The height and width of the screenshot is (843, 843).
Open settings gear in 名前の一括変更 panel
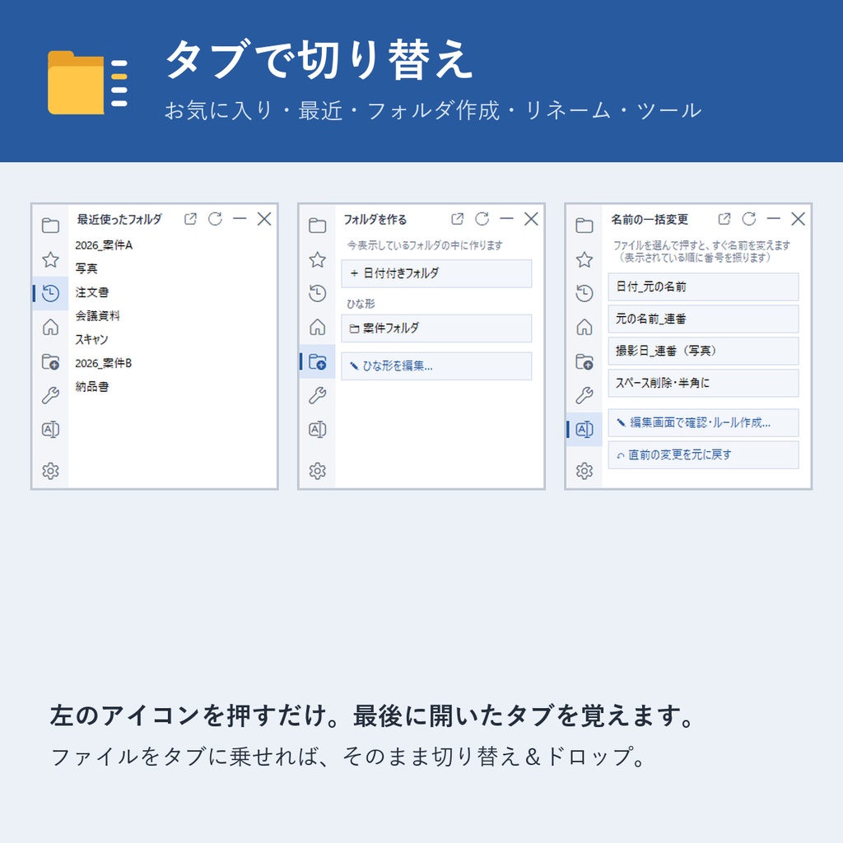(585, 471)
